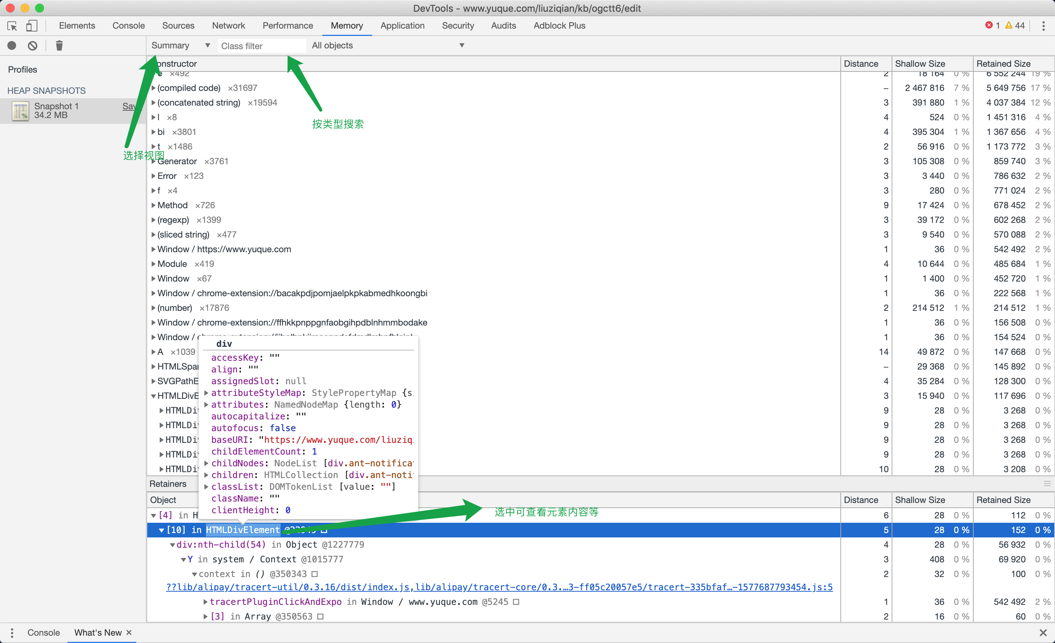
Task: Click the yellow warnings count icon
Action: (x=1009, y=25)
